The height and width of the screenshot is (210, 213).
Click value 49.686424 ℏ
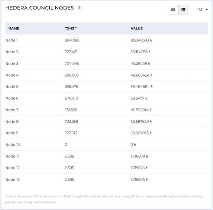[141, 75]
